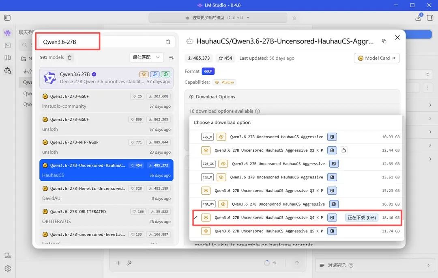This screenshot has height=278, width=438.
Task: Click the 454 stars badge in header
Action: (x=225, y=58)
